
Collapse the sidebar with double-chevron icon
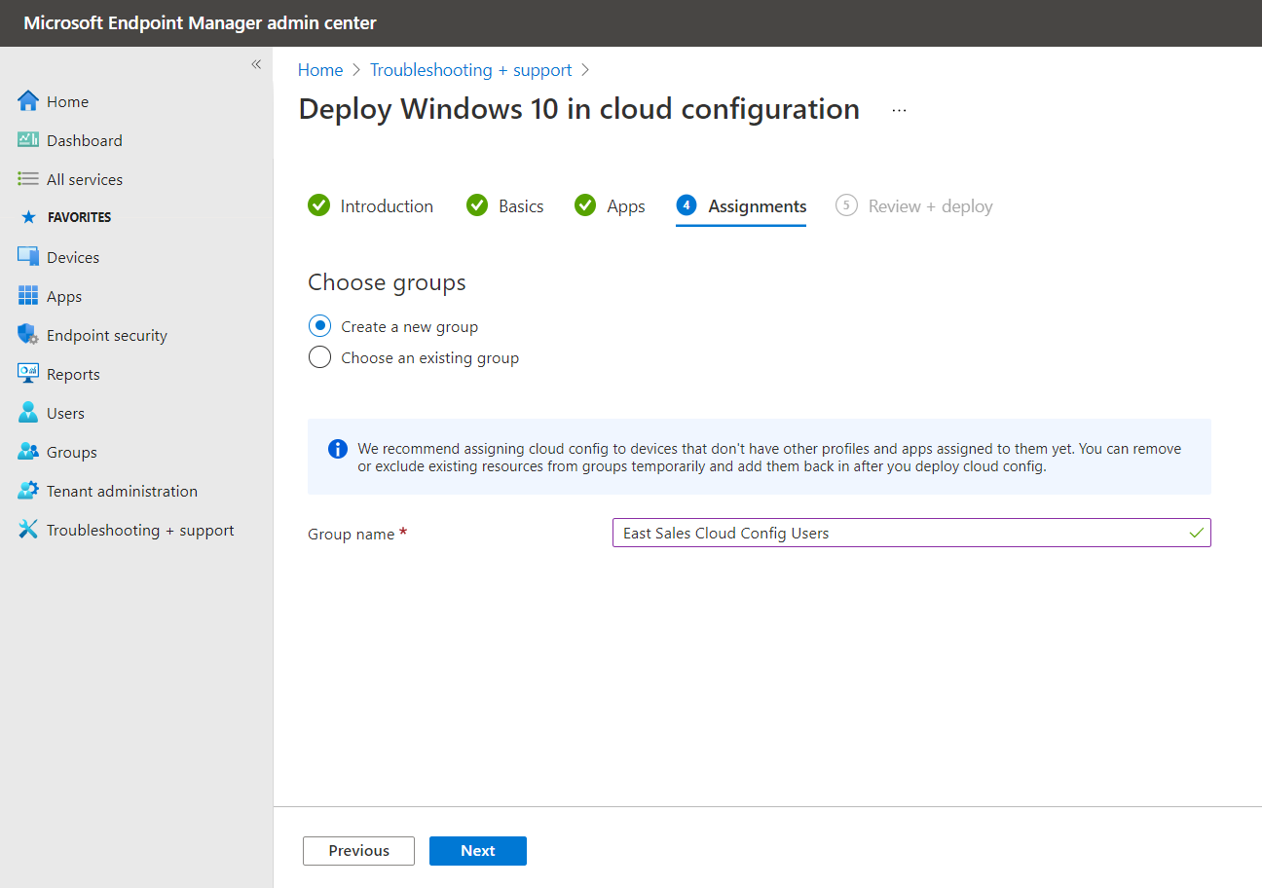click(x=256, y=64)
